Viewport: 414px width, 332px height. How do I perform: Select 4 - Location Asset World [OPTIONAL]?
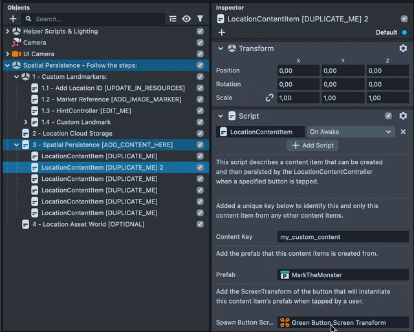click(83, 224)
